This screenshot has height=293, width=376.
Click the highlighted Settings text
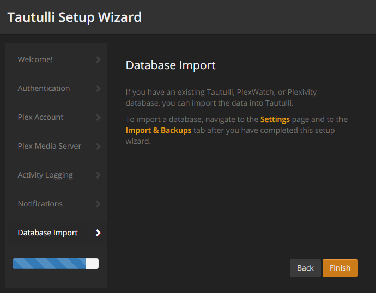[275, 119]
